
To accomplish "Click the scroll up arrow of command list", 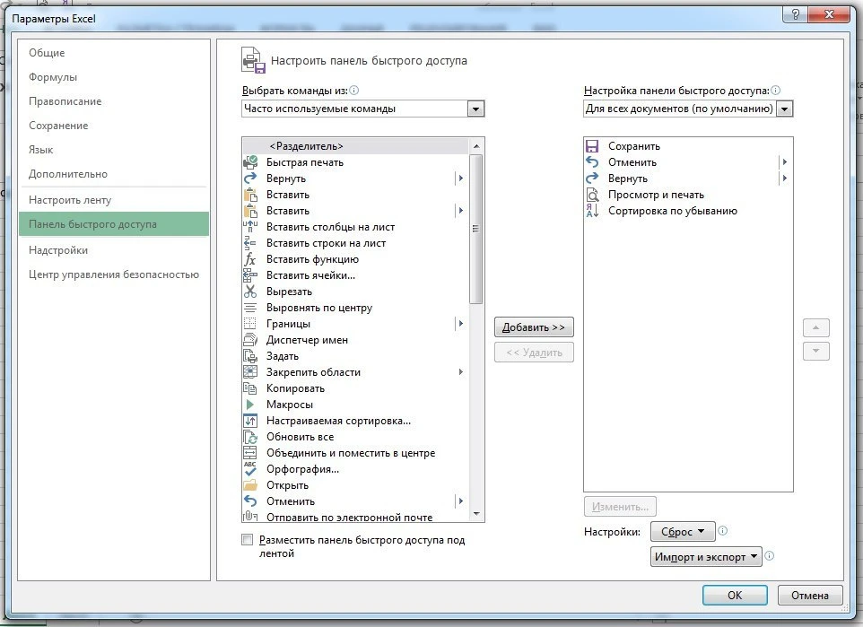I will tap(476, 146).
